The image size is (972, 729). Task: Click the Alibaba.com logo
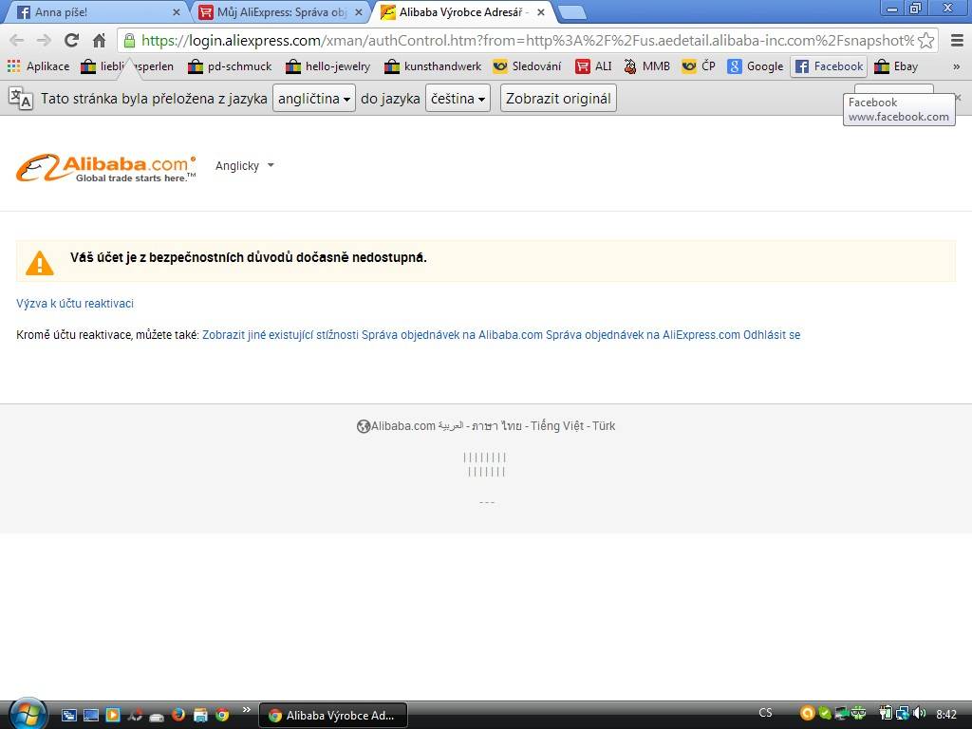106,168
